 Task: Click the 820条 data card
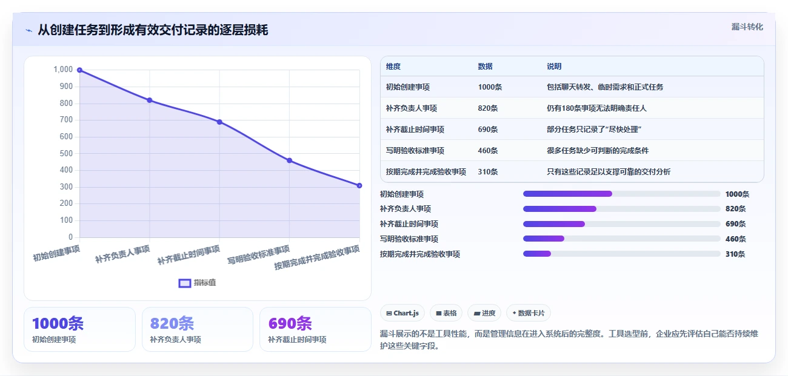tap(198, 329)
